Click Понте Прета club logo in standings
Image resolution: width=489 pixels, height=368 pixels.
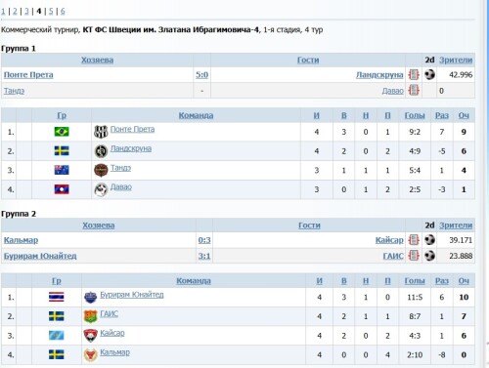pyautogui.click(x=101, y=132)
